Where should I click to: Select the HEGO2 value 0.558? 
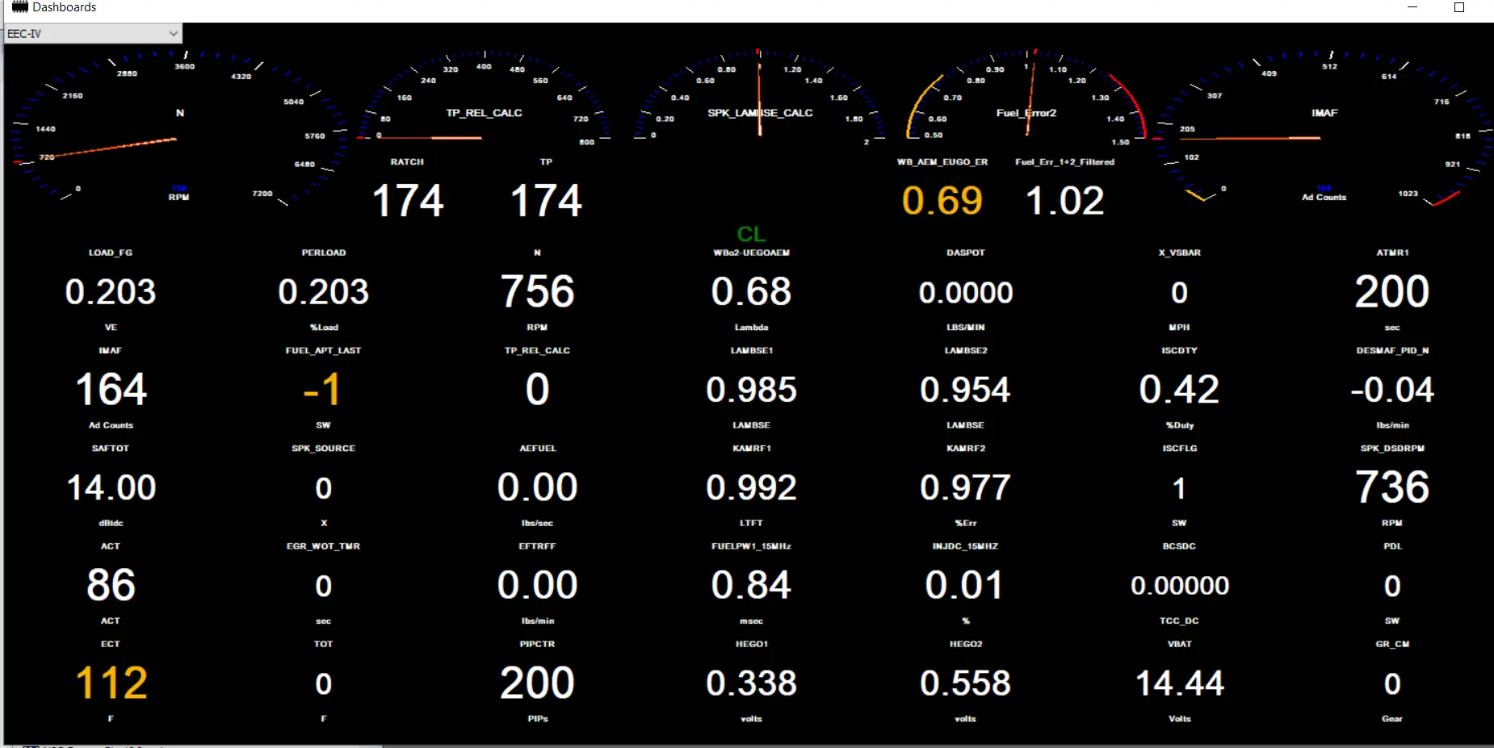(x=965, y=684)
